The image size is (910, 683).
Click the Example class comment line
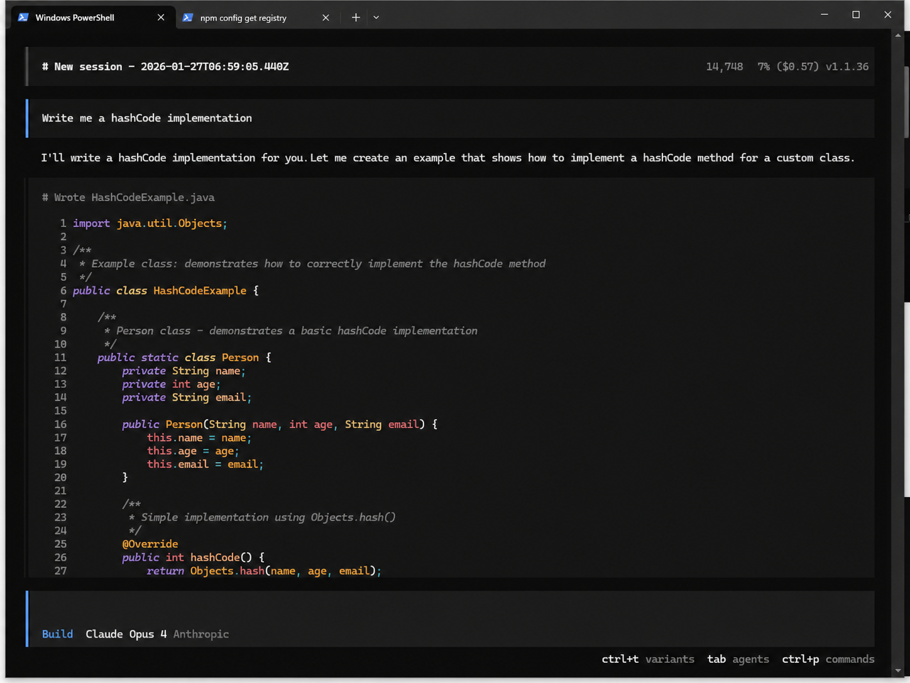(x=312, y=264)
